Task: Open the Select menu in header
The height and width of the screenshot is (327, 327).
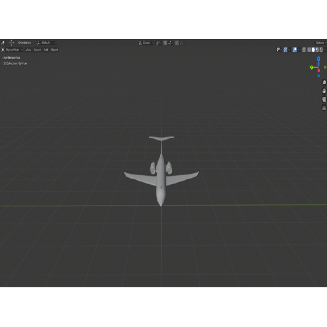Action: 37,50
